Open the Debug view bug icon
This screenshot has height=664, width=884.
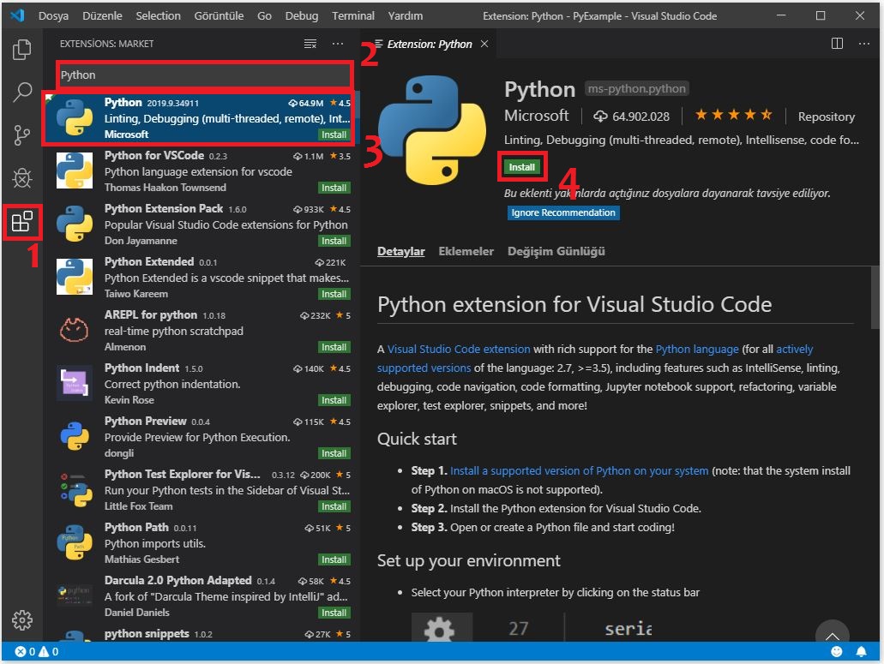(22, 178)
